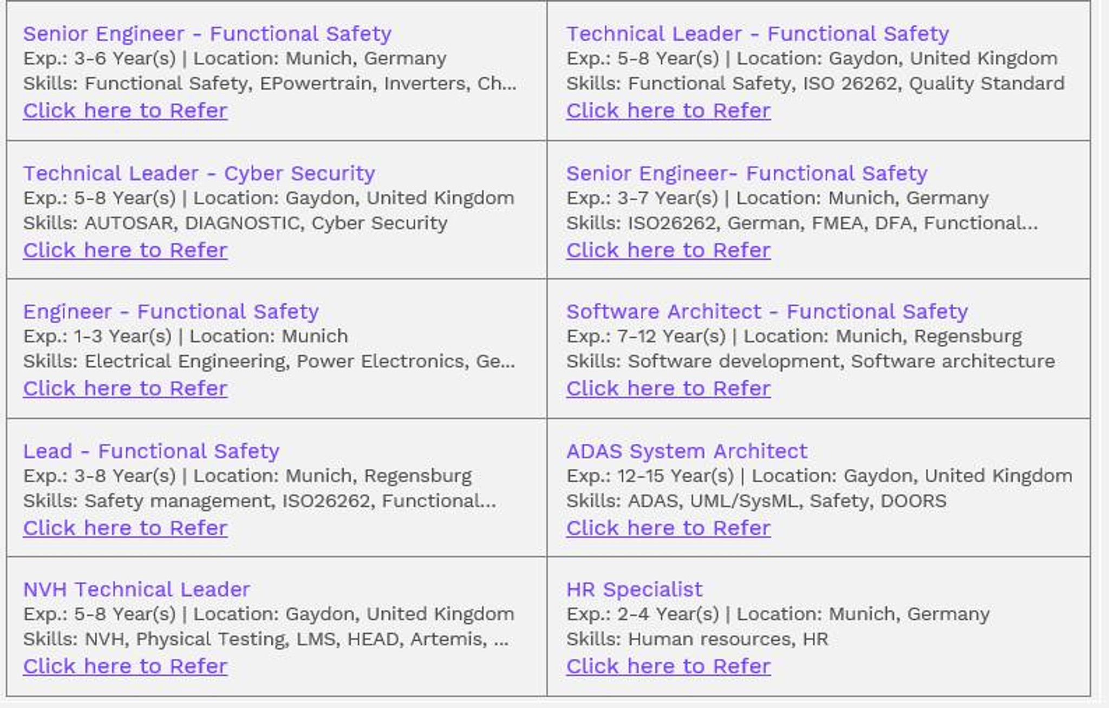
Task: Open Senior Engineer - Functional Safety job title
Action: tap(207, 34)
